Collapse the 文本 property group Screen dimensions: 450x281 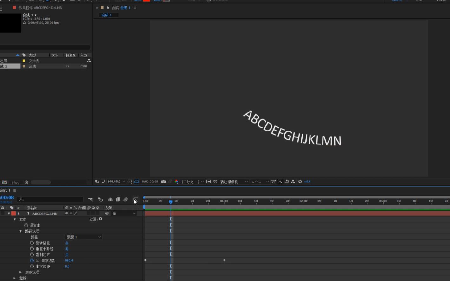click(x=15, y=219)
